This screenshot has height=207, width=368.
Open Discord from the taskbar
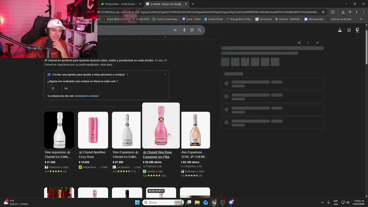(231, 202)
